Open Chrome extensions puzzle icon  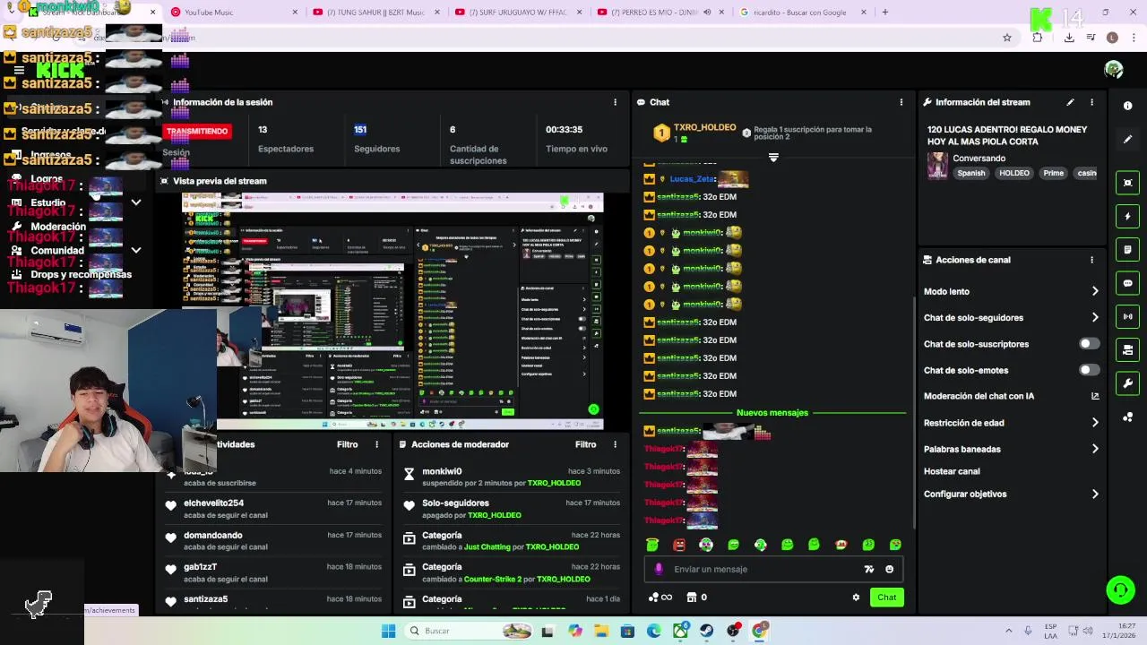[1038, 38]
